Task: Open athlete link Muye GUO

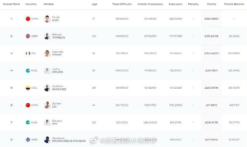Action: click(56, 19)
